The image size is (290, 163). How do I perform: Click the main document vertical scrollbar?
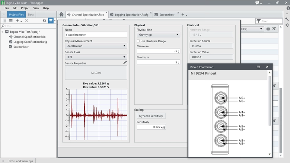click(281, 121)
